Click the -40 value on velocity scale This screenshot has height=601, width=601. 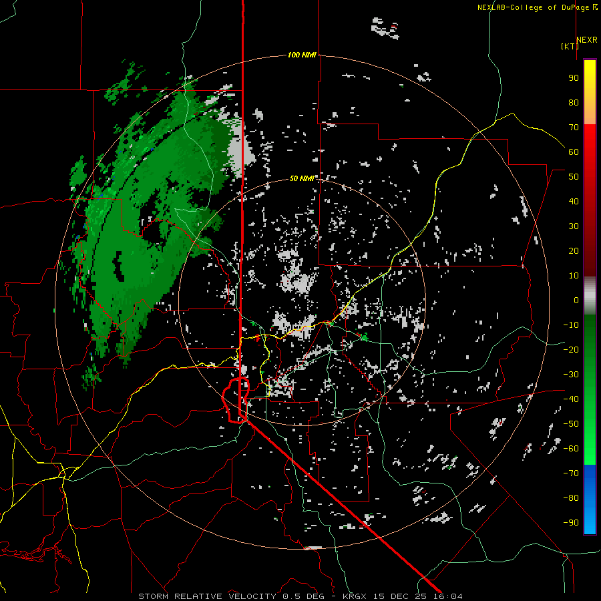point(571,399)
